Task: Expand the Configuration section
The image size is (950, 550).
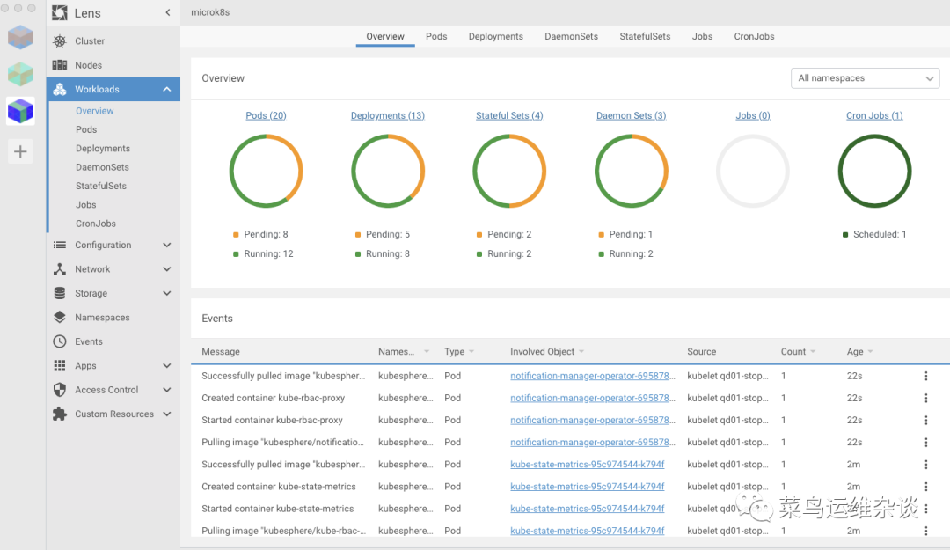Action: [x=167, y=246]
